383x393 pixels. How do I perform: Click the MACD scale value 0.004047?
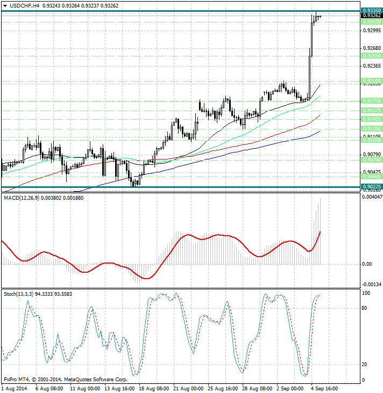coord(372,197)
